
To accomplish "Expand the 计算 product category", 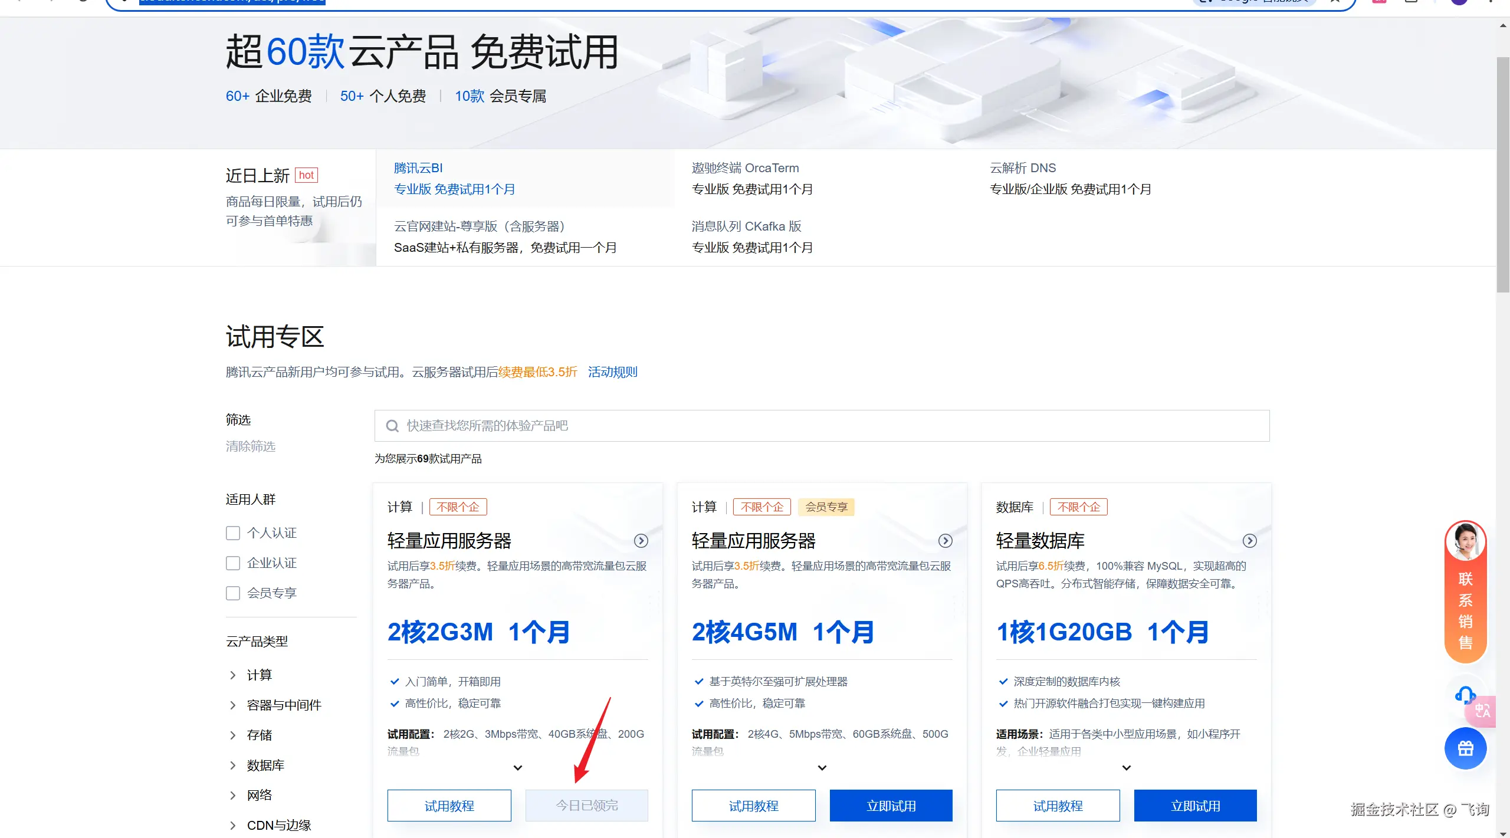I will coord(233,675).
